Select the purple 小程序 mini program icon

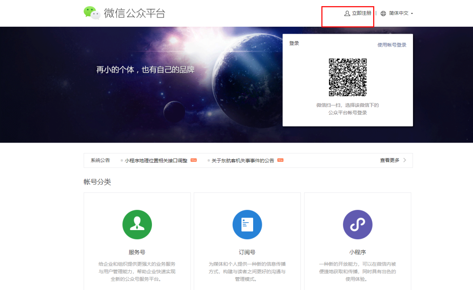357,224
